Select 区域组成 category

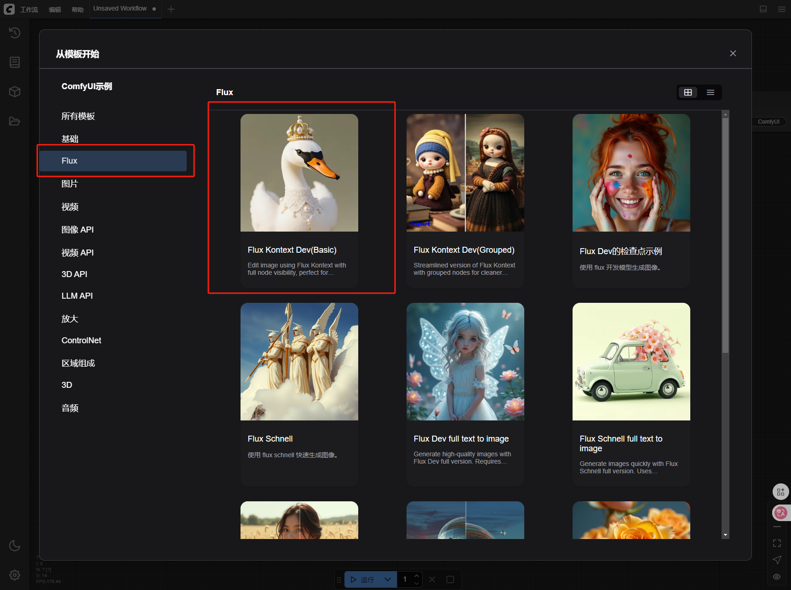pyautogui.click(x=113, y=363)
